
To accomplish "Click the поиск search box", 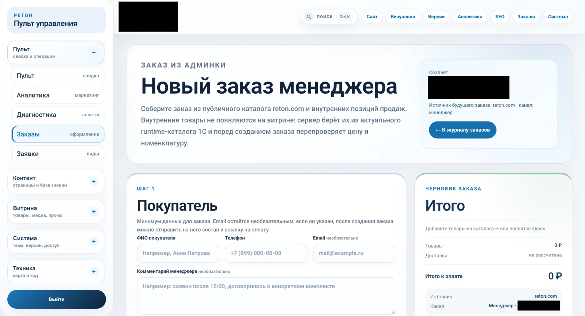I will [x=329, y=17].
